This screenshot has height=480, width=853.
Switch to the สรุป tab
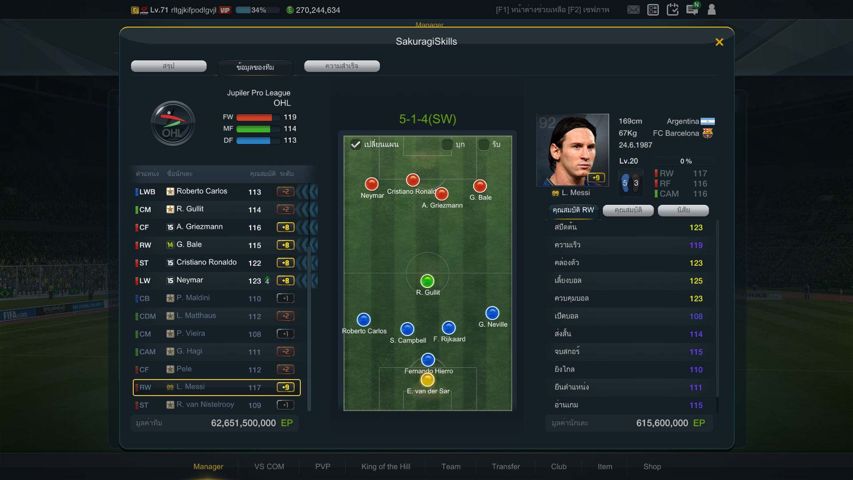[x=169, y=66]
